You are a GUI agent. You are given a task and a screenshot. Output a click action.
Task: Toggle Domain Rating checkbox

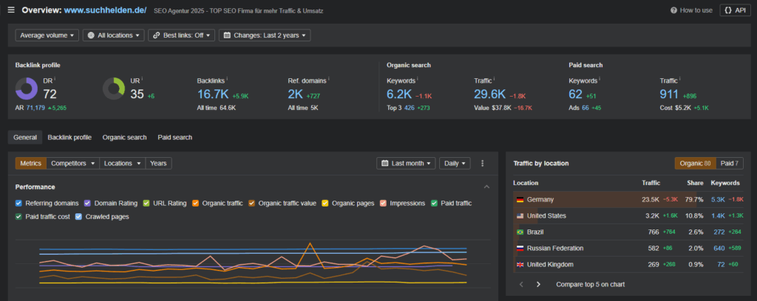[87, 203]
